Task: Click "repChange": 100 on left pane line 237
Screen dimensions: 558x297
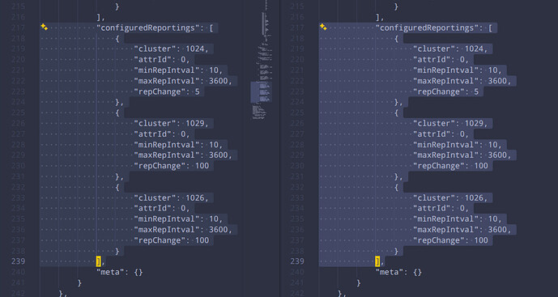Action: click(171, 240)
